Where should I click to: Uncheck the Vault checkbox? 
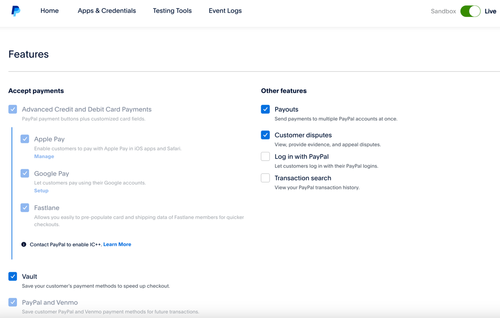click(x=13, y=276)
